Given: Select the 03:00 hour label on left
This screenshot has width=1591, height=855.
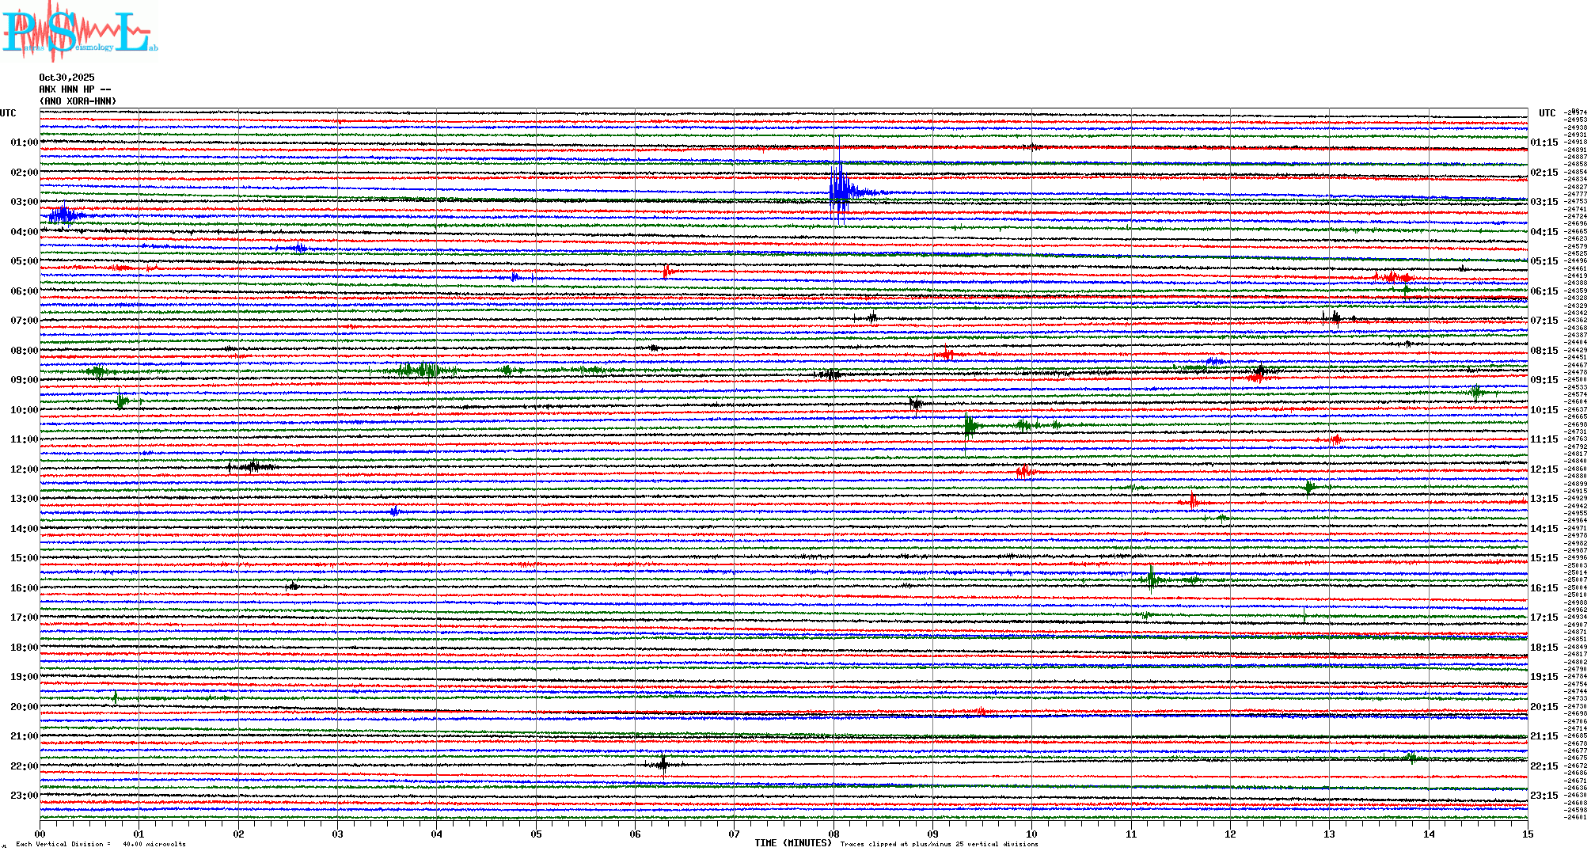Looking at the screenshot, I should click(x=24, y=202).
